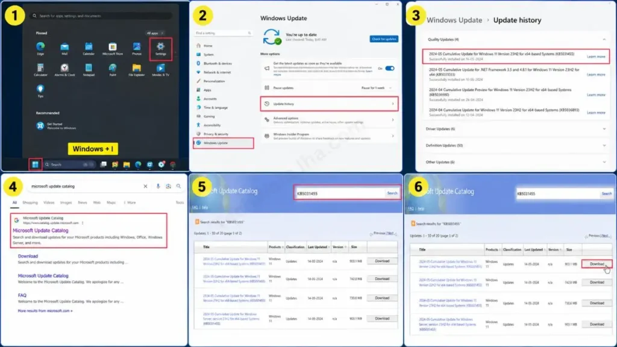Open the Tips app in Start menu
Image resolution: width=617 pixels, height=347 pixels.
40,91
